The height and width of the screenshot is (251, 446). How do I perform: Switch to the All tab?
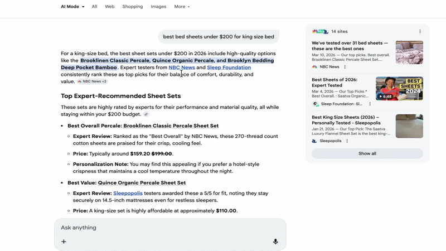[94, 7]
